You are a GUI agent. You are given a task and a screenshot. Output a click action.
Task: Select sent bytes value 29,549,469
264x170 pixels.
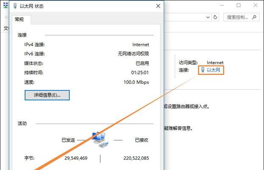pyautogui.click(x=76, y=158)
